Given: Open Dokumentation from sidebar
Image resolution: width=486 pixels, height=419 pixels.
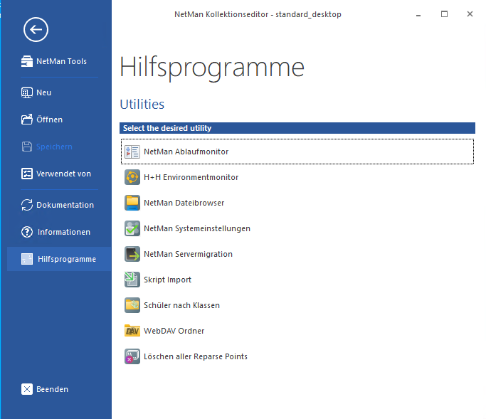Looking at the screenshot, I should point(65,205).
